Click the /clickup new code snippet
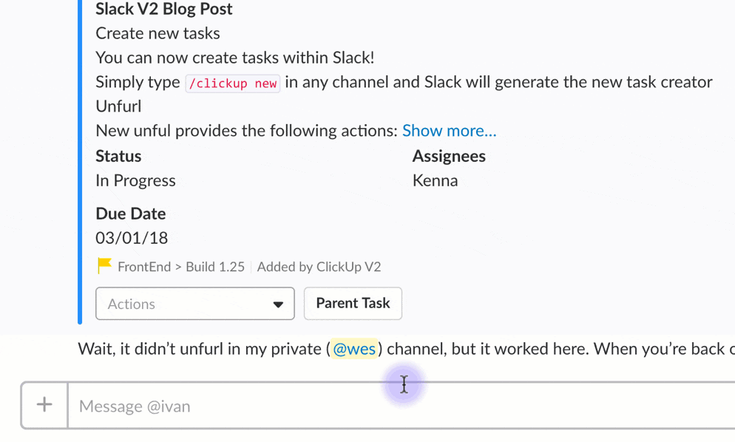The width and height of the screenshot is (735, 442). click(x=233, y=83)
